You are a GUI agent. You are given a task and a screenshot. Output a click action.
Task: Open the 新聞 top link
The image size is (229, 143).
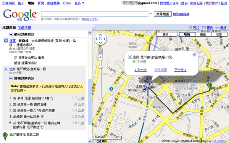coord(41,3)
